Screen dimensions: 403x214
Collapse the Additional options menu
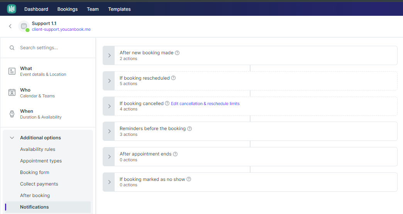(x=12, y=138)
